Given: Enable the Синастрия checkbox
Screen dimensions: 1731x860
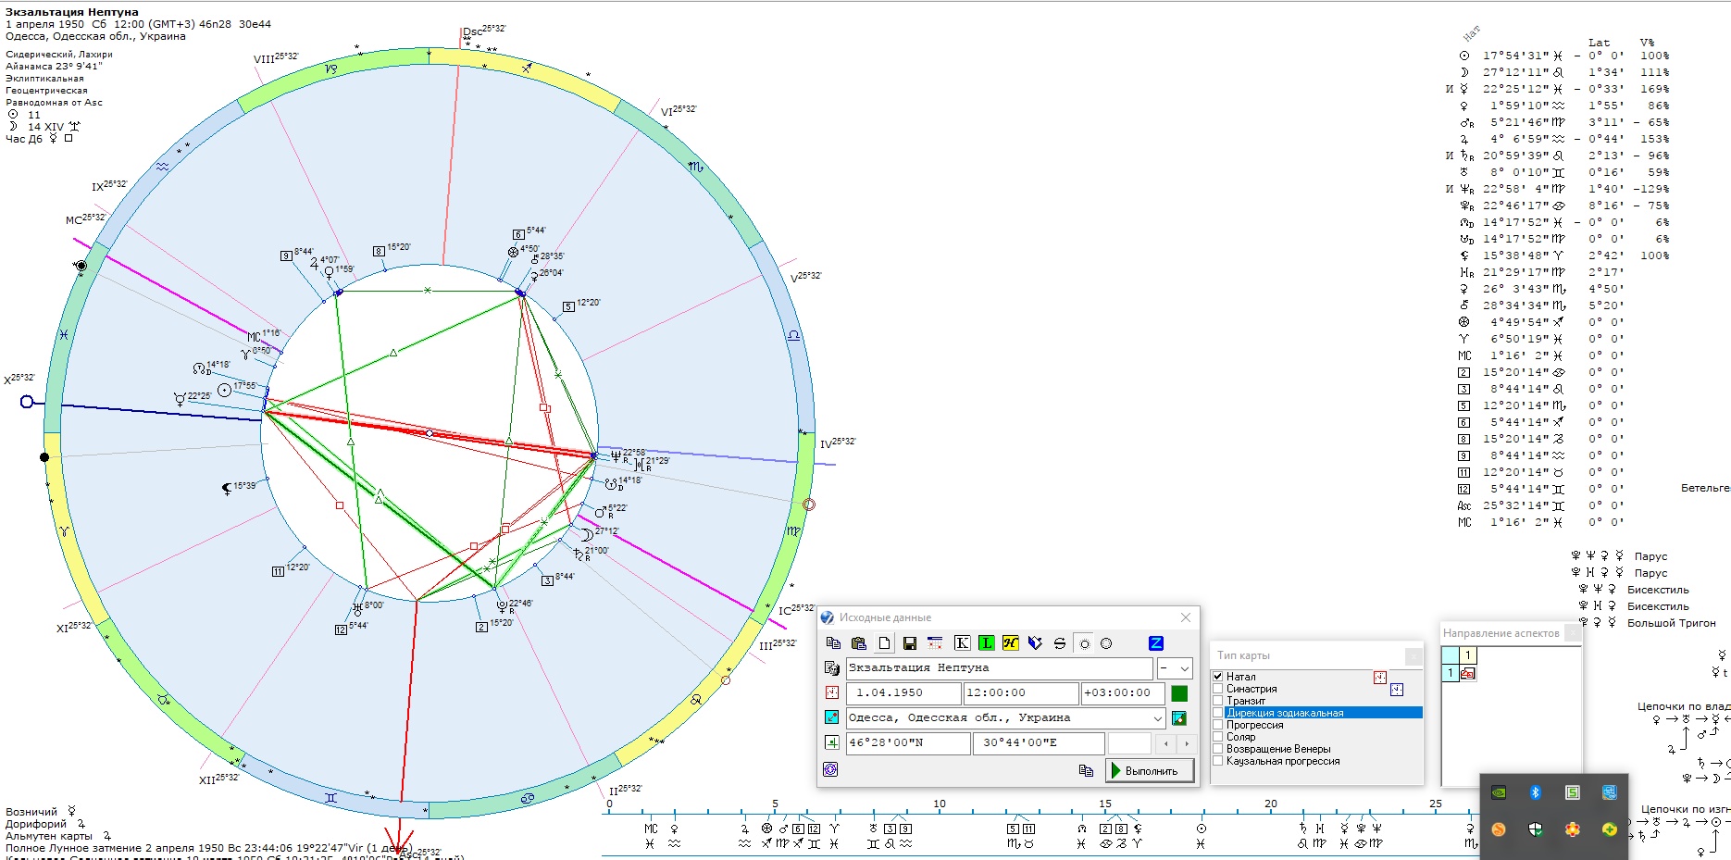Looking at the screenshot, I should tap(1218, 689).
